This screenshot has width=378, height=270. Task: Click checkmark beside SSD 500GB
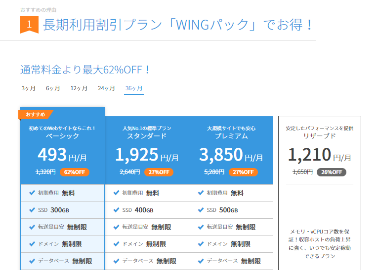pos(201,210)
